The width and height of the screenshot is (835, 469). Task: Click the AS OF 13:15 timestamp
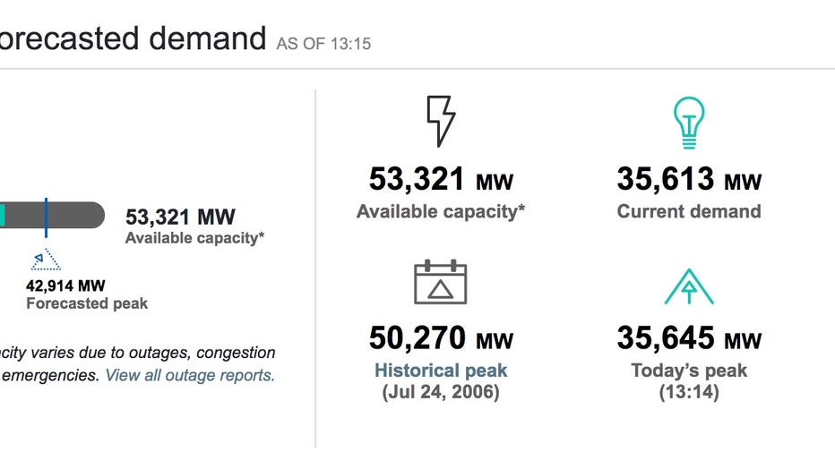323,44
